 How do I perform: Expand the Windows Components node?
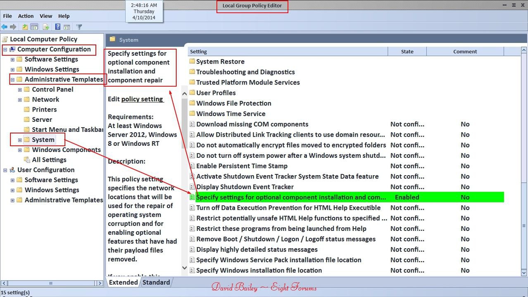20,150
